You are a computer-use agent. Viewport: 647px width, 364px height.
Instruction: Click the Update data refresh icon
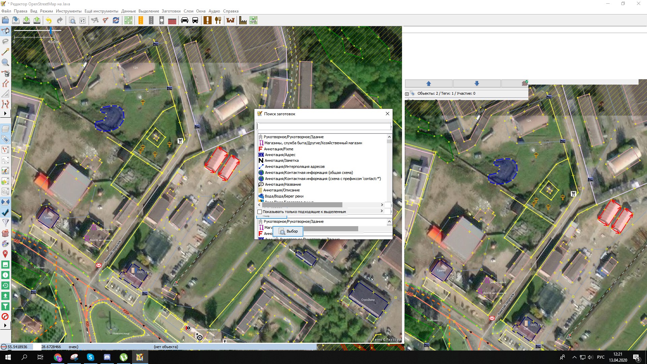(x=116, y=20)
